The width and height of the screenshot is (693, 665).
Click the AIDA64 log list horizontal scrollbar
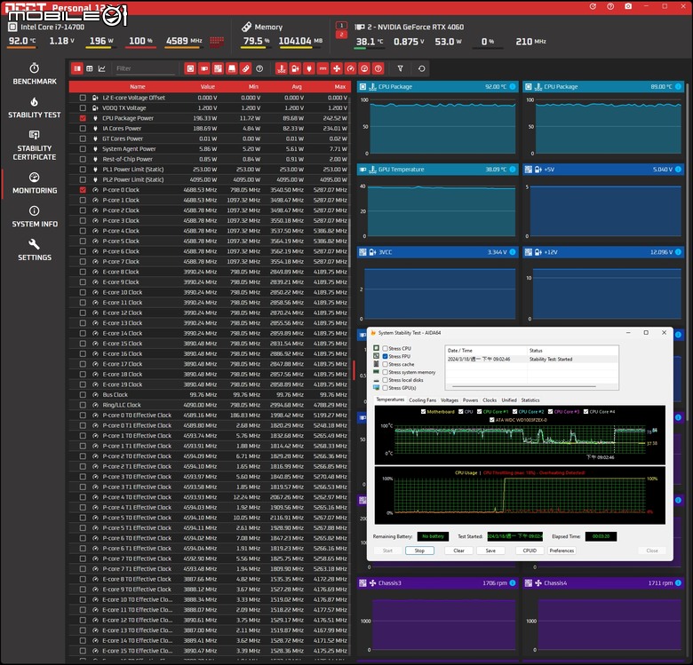click(523, 386)
